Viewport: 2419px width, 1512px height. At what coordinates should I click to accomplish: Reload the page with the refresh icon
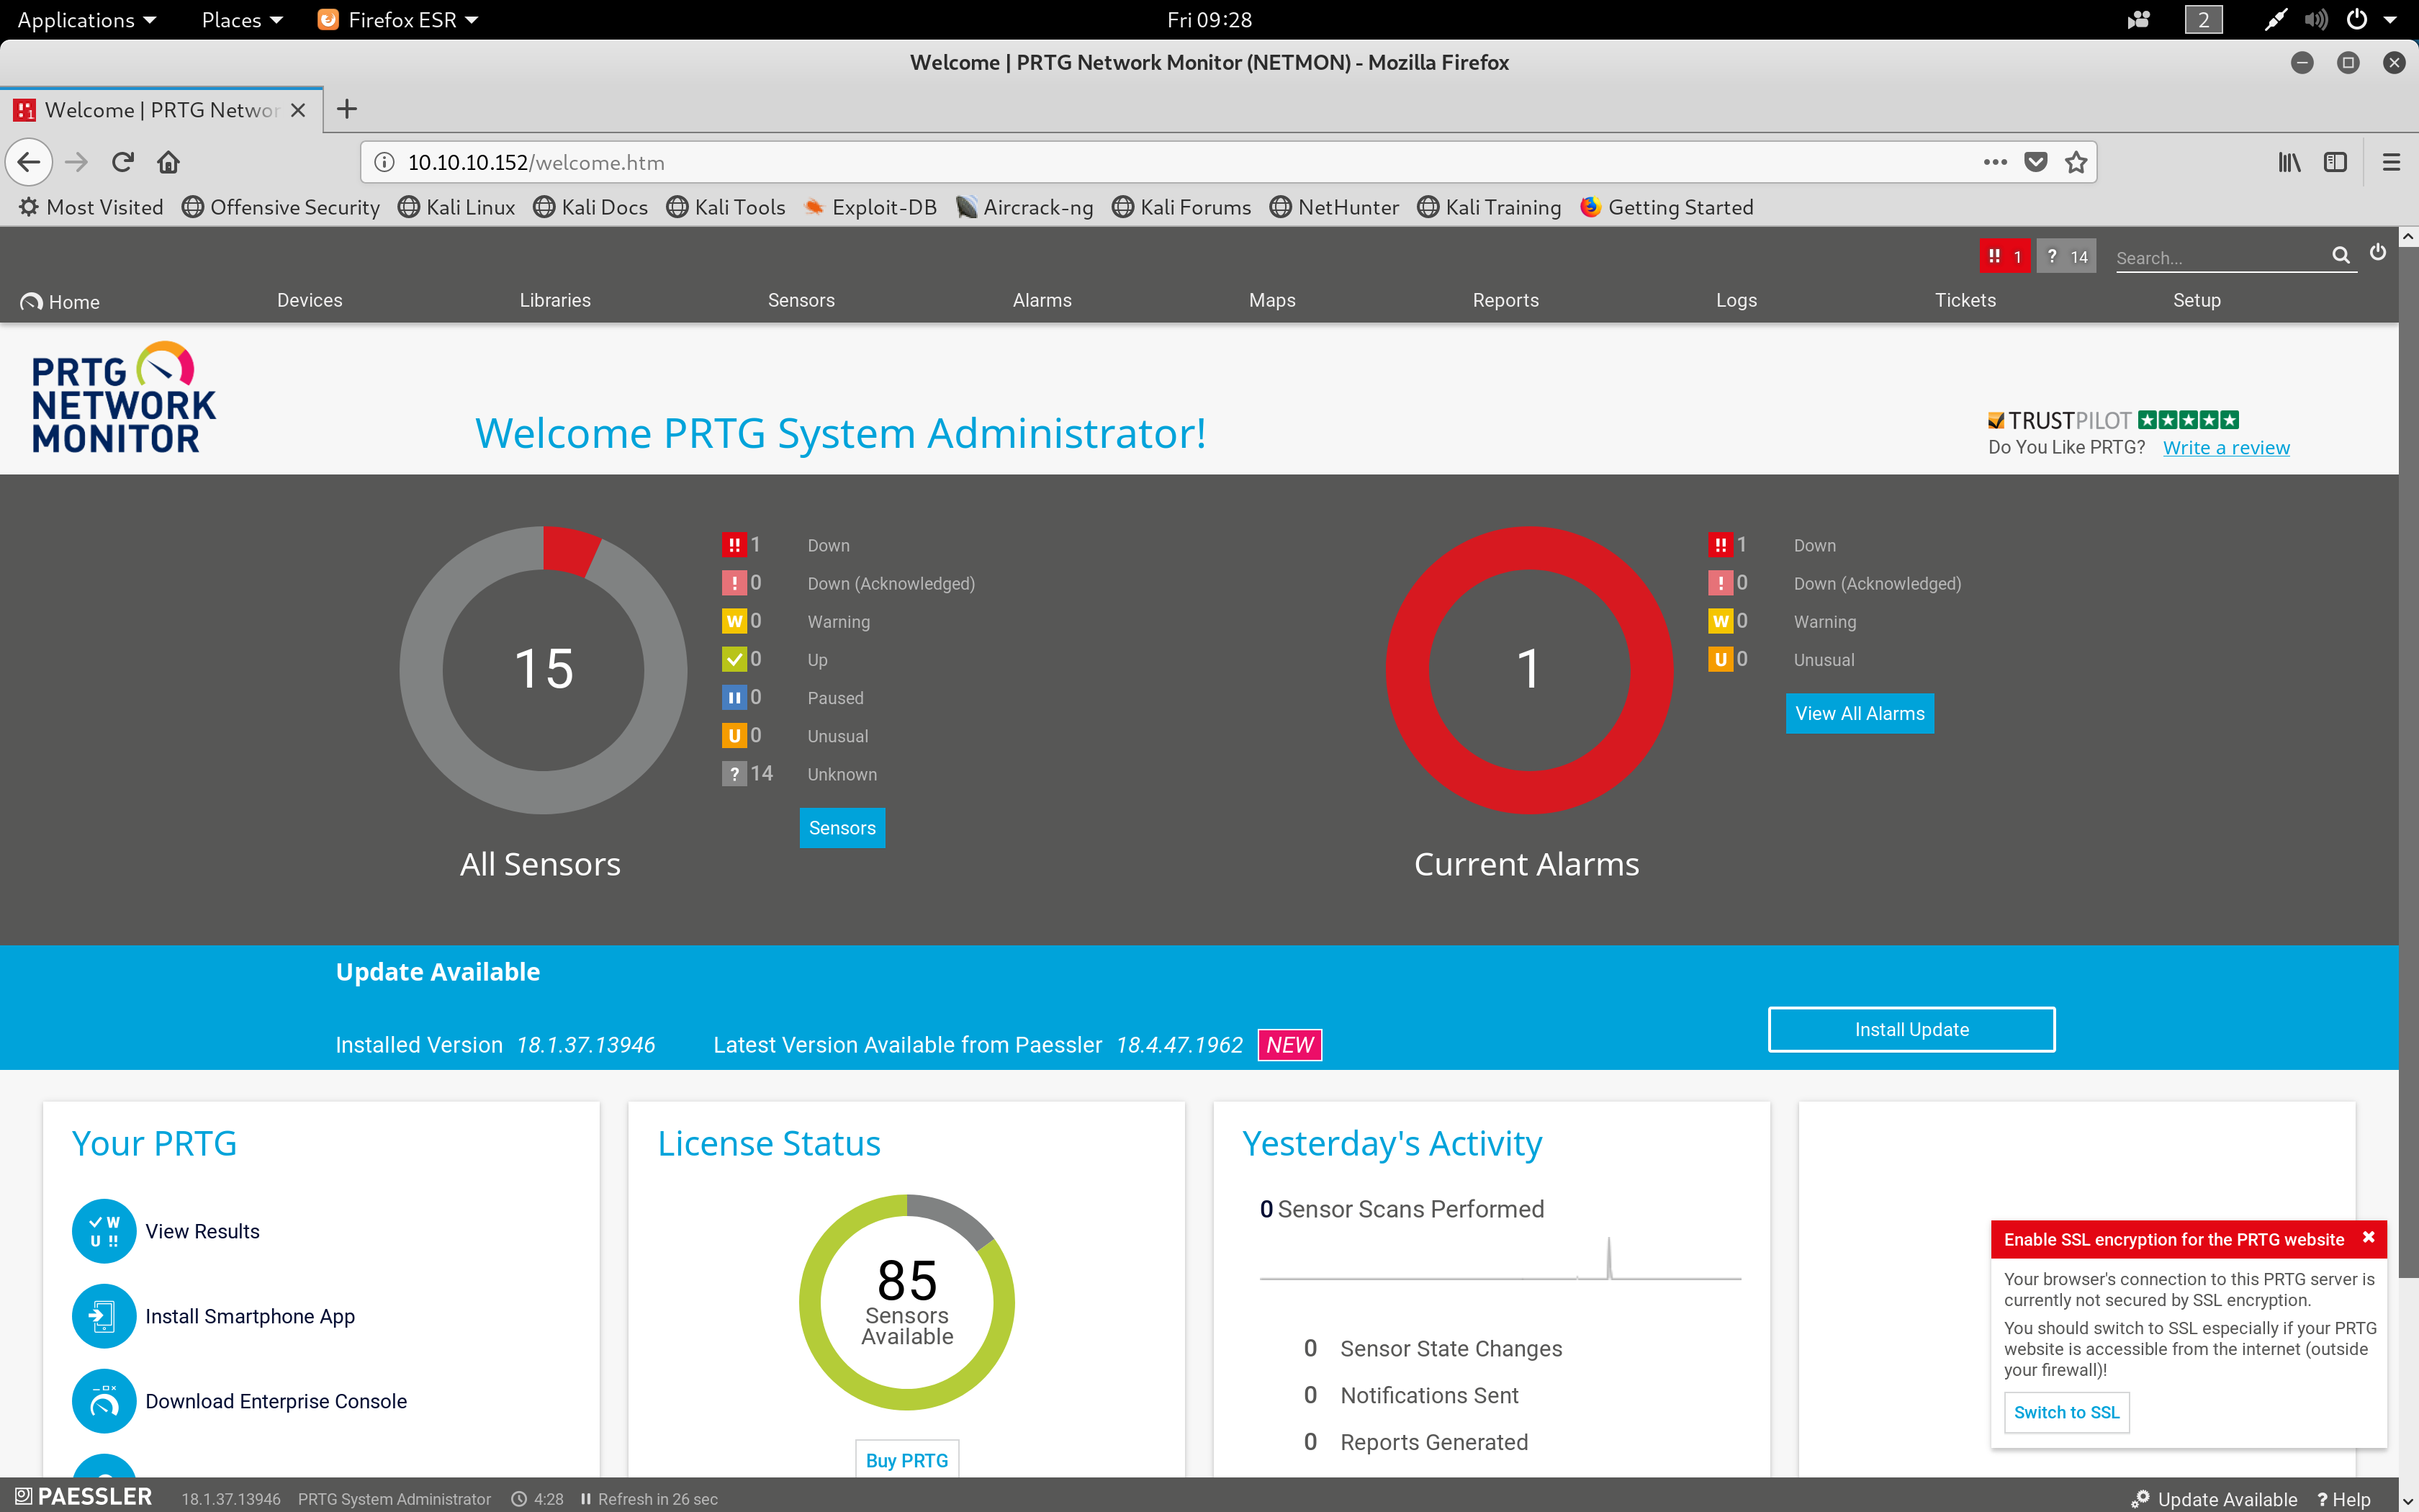(123, 162)
